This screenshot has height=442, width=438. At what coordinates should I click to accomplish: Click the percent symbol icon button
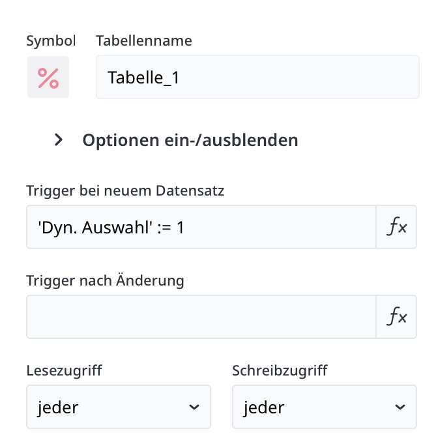coord(48,78)
